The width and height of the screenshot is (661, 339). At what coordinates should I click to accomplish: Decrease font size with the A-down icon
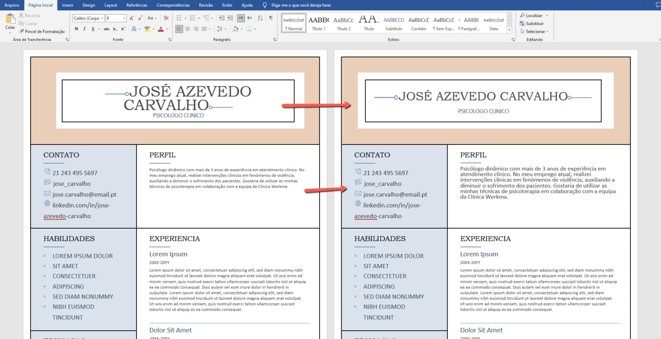pyautogui.click(x=140, y=18)
